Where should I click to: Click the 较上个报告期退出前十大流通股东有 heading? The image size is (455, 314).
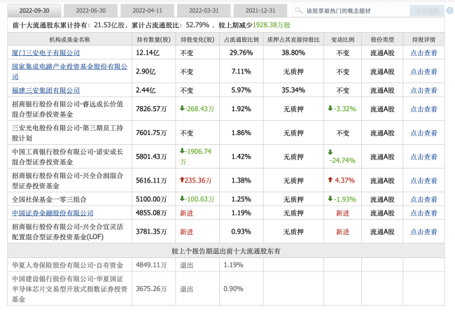226,251
